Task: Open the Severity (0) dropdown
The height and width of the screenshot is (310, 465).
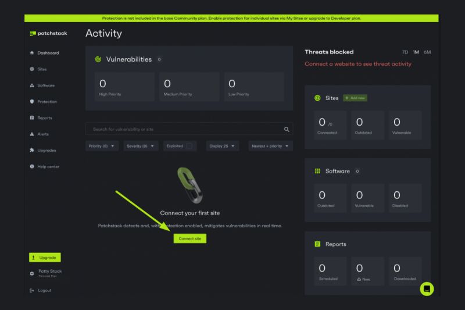Action: 141,146
